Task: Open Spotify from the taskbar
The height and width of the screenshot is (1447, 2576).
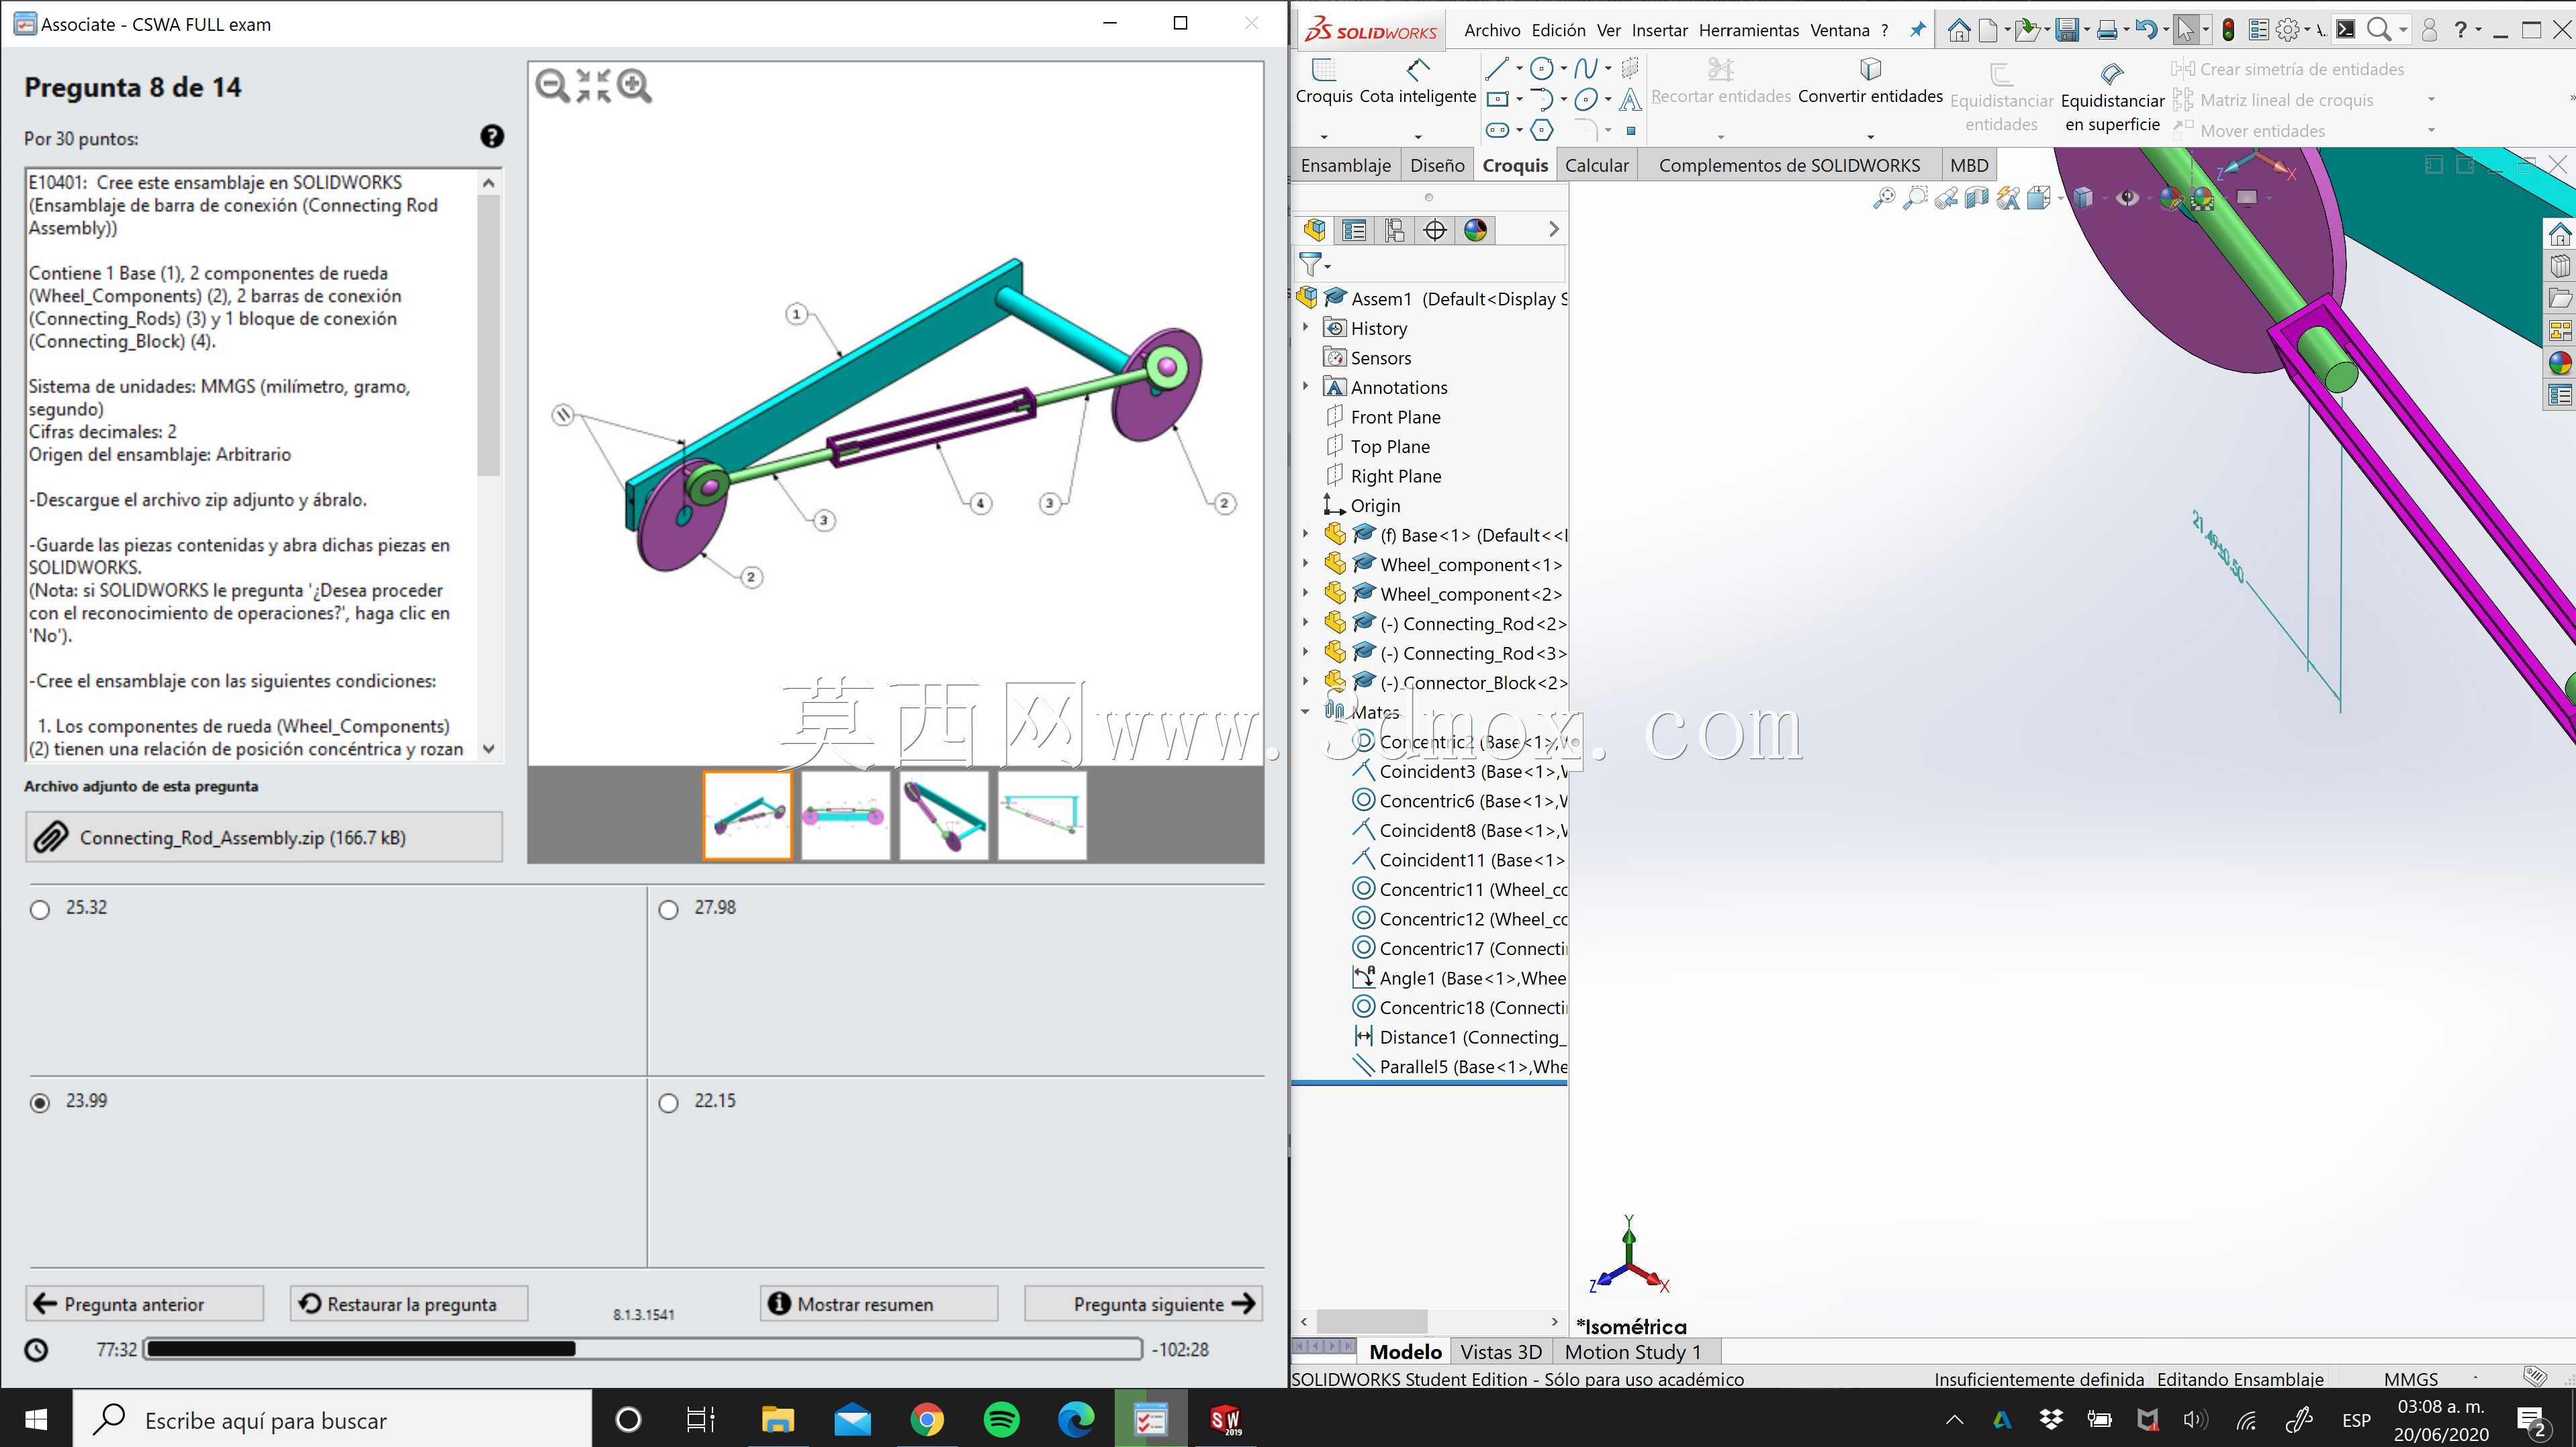Action: 1001,1419
